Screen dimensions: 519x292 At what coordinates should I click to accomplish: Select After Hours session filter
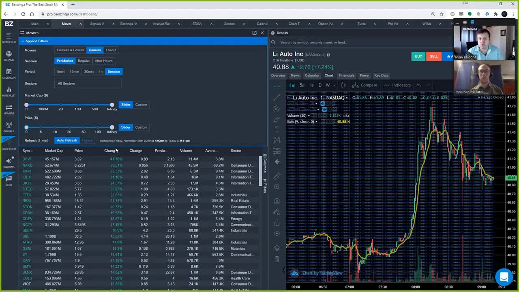tap(104, 61)
